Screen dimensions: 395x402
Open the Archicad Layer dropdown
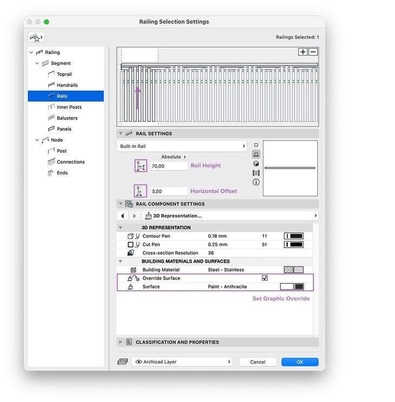click(182, 362)
